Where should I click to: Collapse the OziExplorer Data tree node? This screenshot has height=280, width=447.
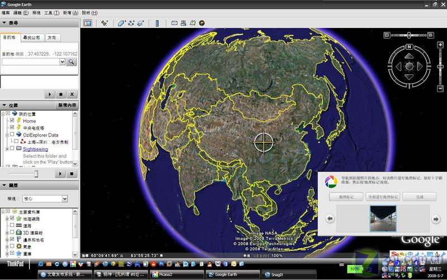7,135
